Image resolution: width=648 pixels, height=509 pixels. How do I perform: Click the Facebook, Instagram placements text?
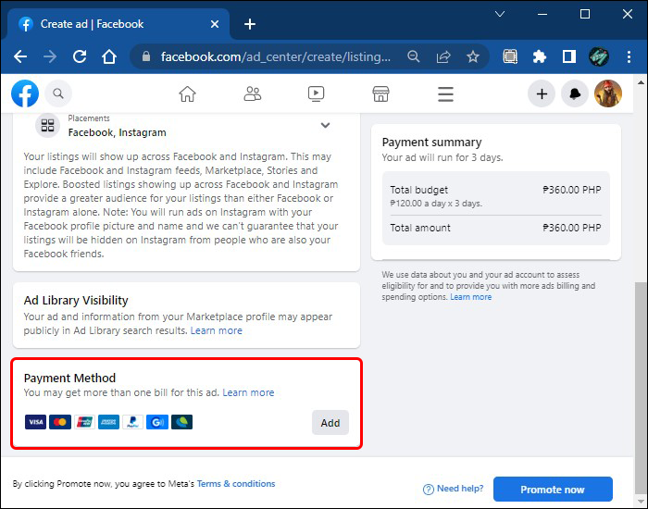point(117,132)
